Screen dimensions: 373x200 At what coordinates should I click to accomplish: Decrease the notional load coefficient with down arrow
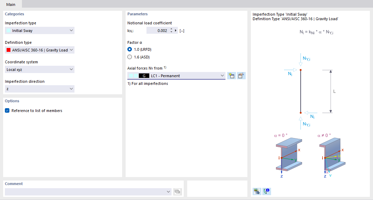(171, 32)
